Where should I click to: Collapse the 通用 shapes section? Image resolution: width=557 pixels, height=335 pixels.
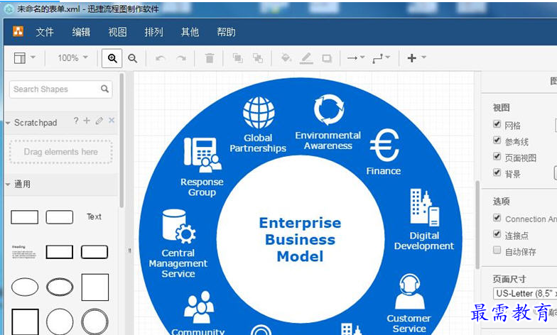click(8, 185)
